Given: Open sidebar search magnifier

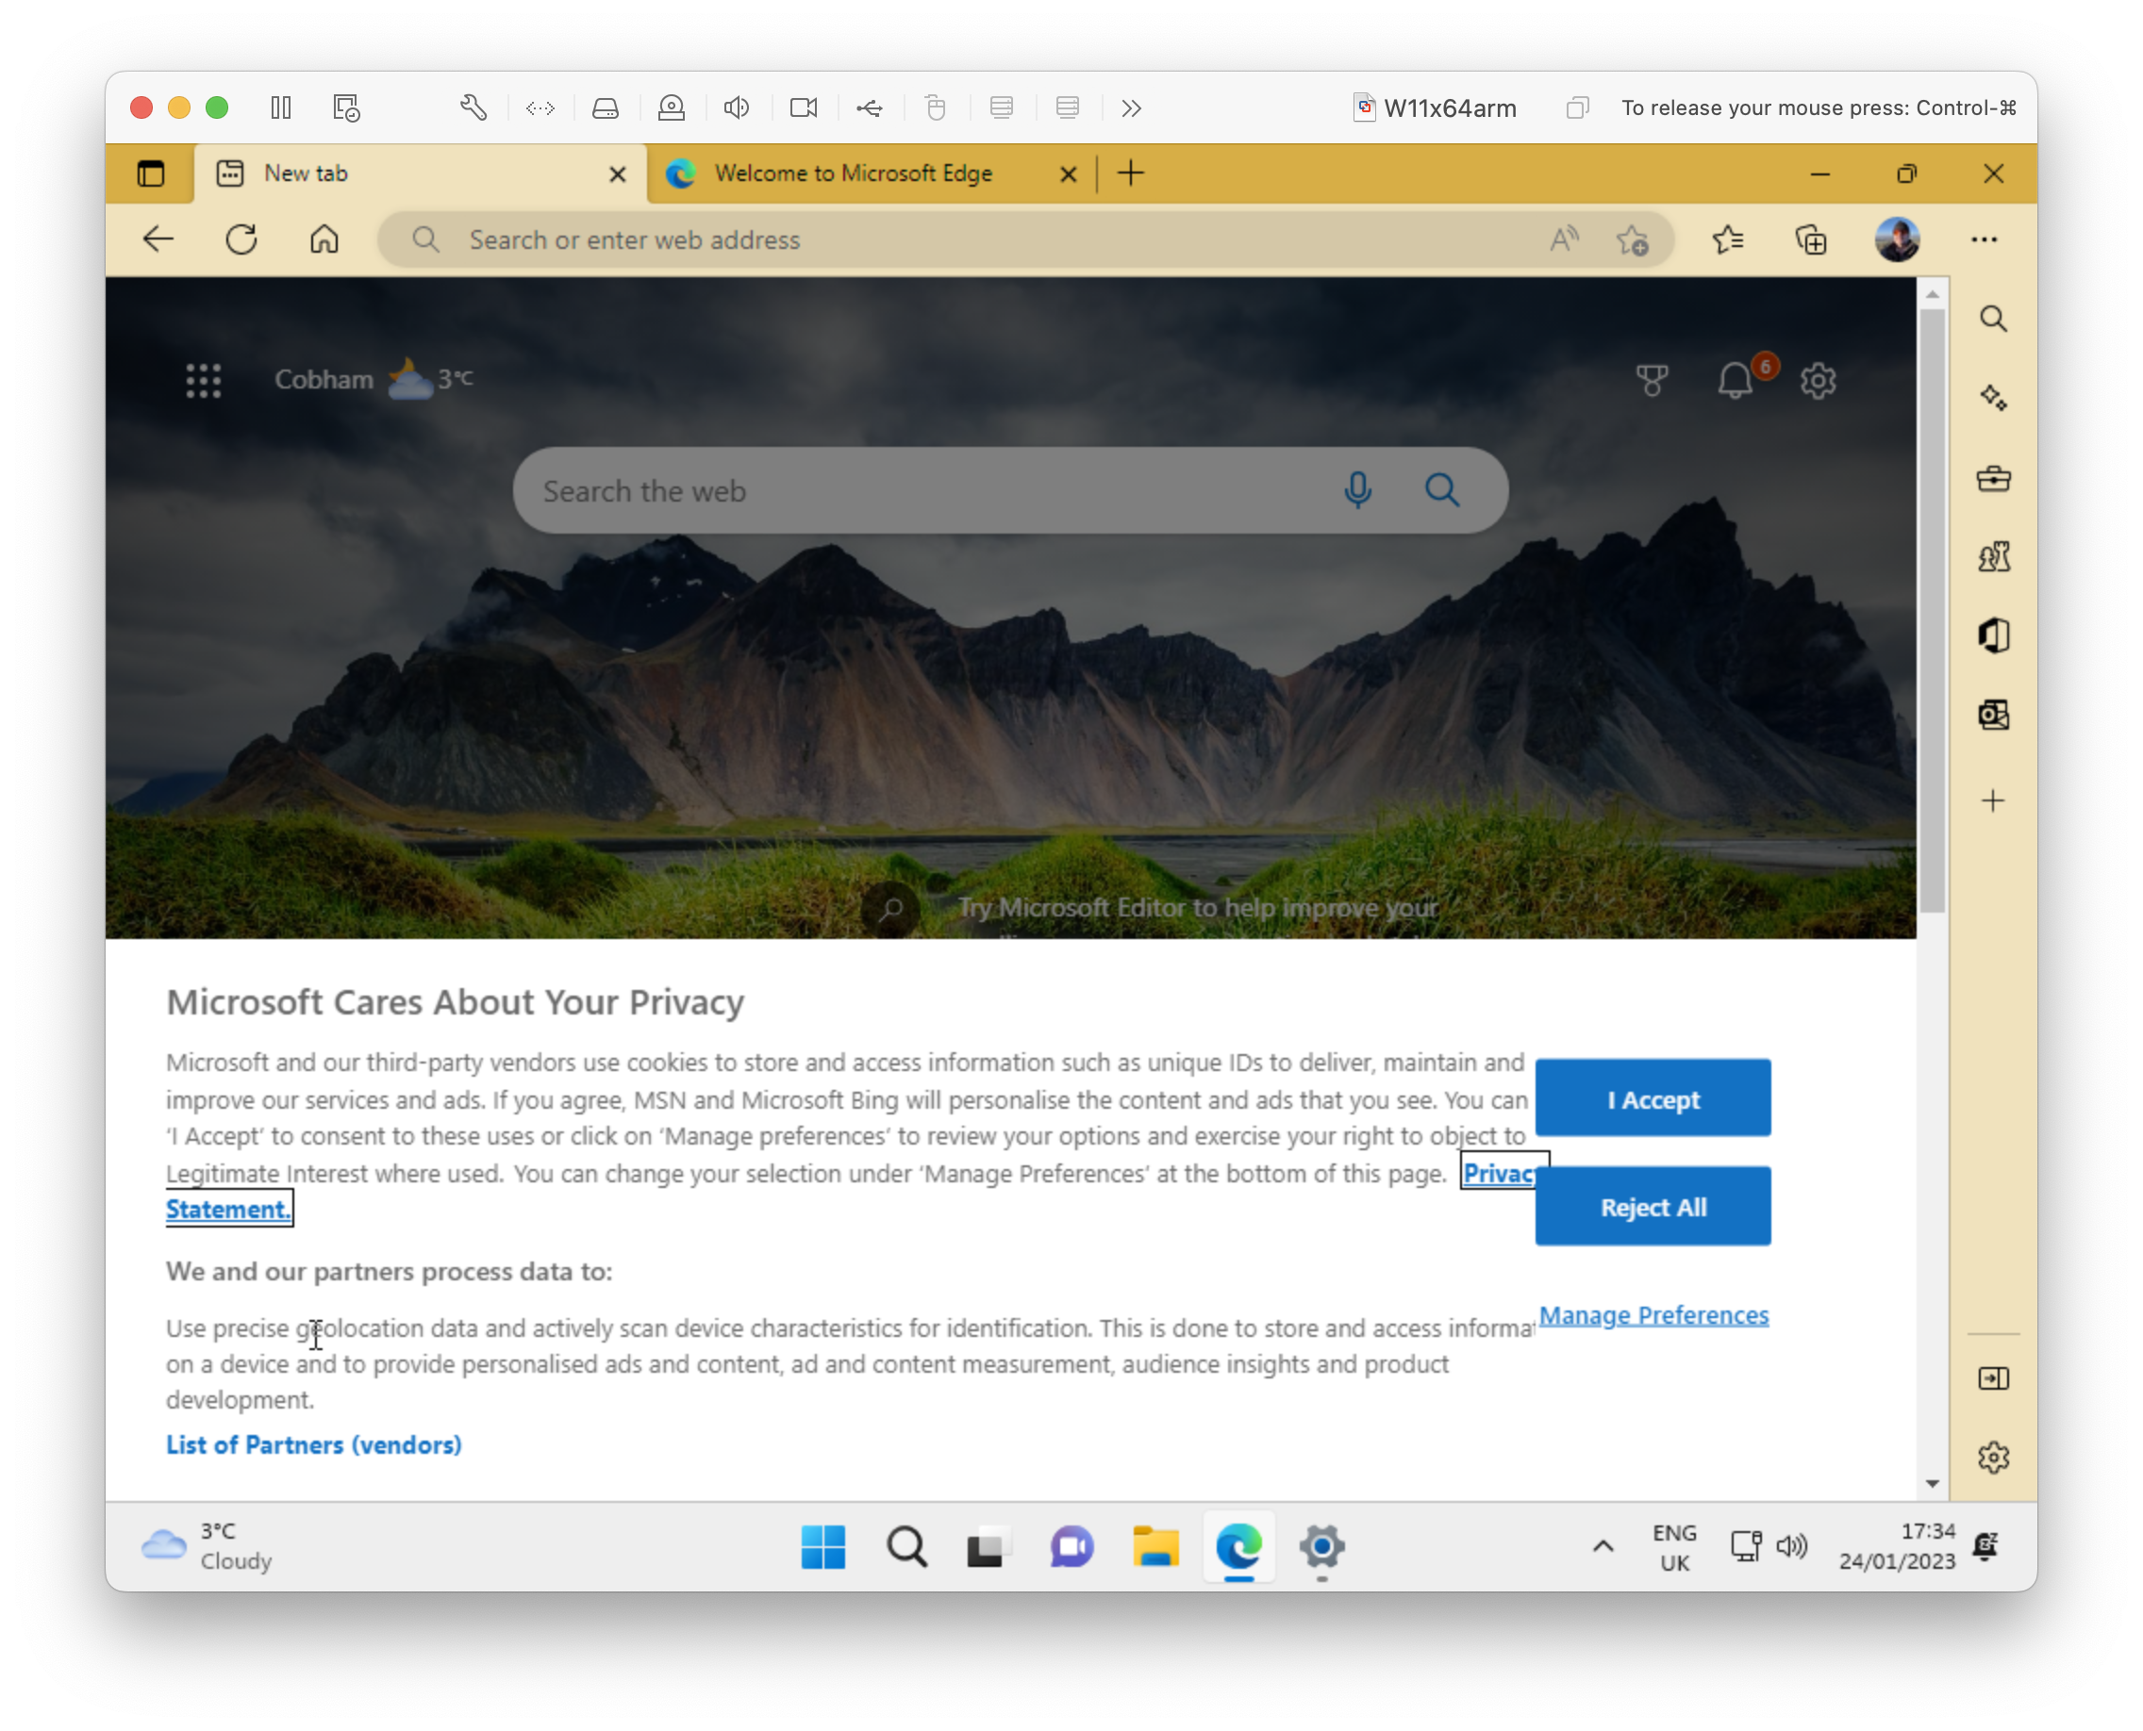Looking at the screenshot, I should tap(1993, 318).
